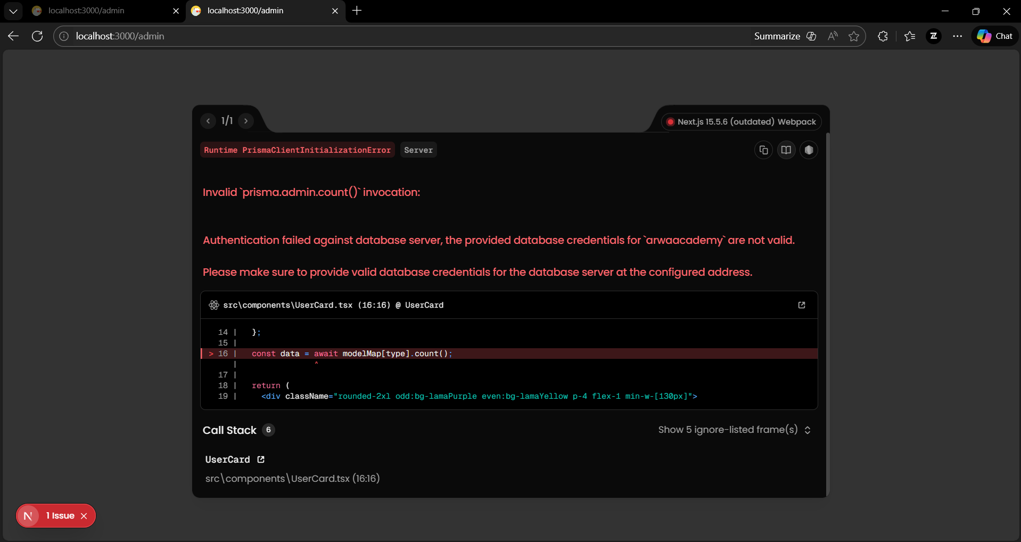Open Copilot Chat in the toolbar
The width and height of the screenshot is (1021, 542).
994,36
